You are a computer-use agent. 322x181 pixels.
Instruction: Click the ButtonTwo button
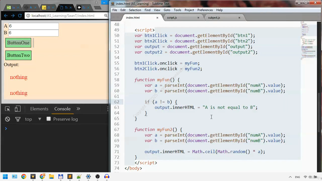(18, 55)
